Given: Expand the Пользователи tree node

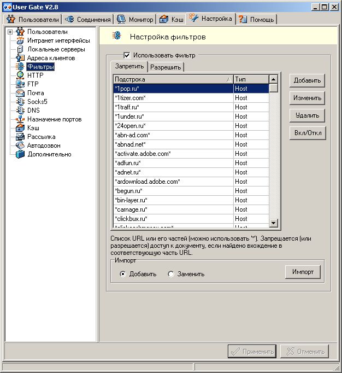Looking at the screenshot, I should pos(10,32).
